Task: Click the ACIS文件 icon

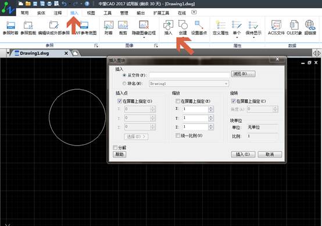Action: click(276, 25)
